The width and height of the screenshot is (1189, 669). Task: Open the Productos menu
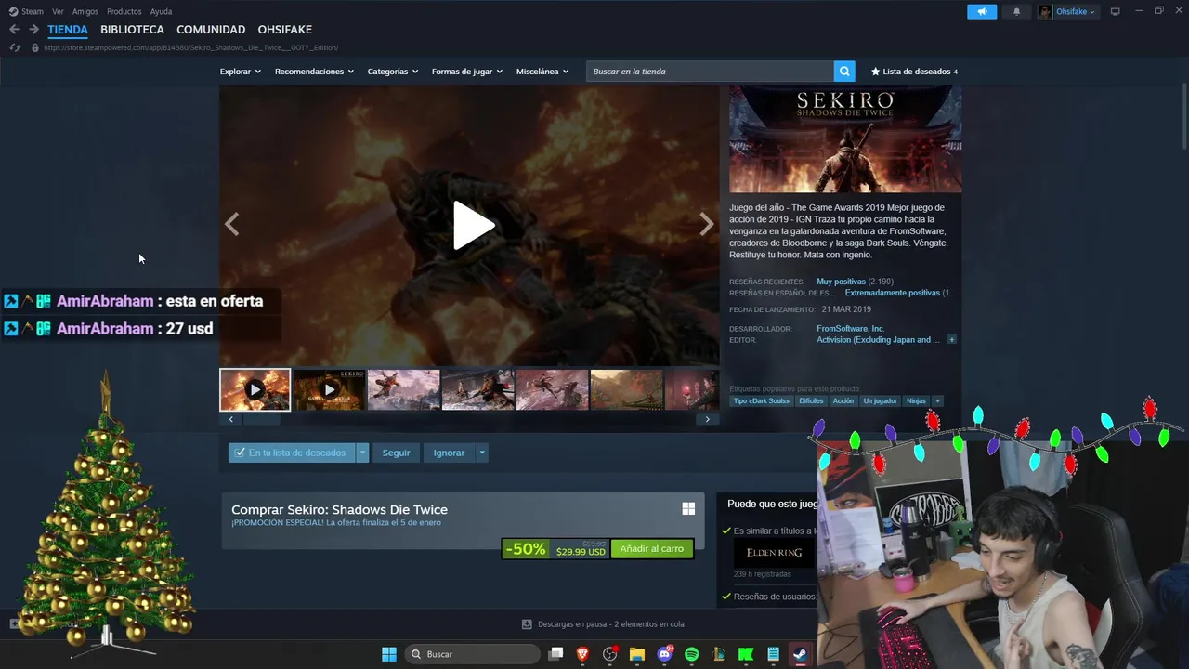tap(124, 11)
